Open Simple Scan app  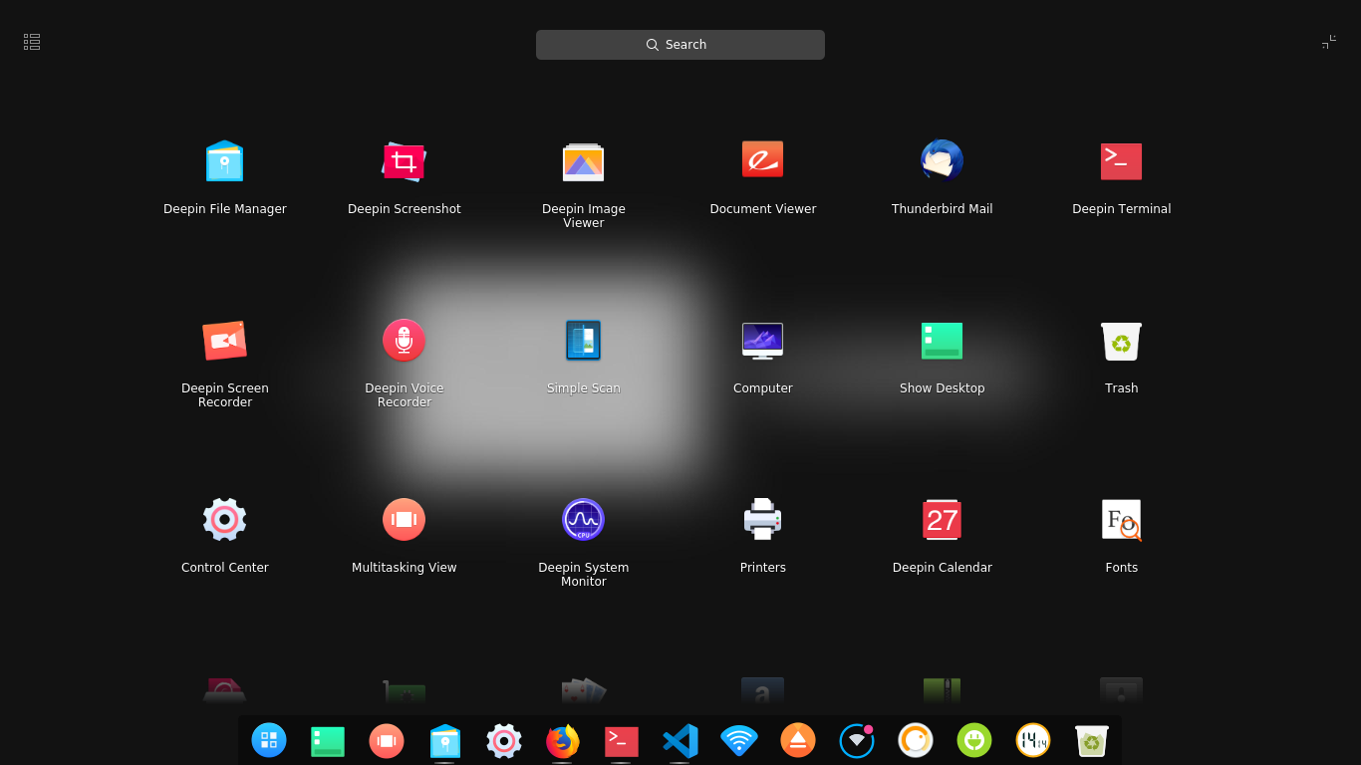coord(584,341)
